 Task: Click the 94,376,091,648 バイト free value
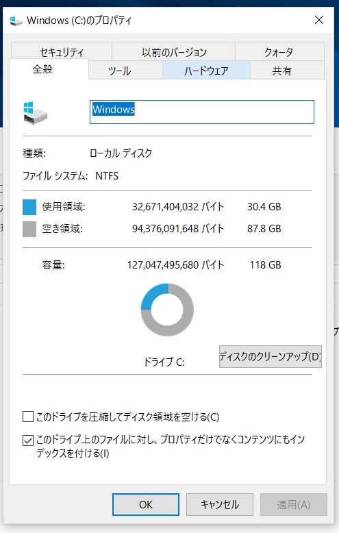point(178,228)
